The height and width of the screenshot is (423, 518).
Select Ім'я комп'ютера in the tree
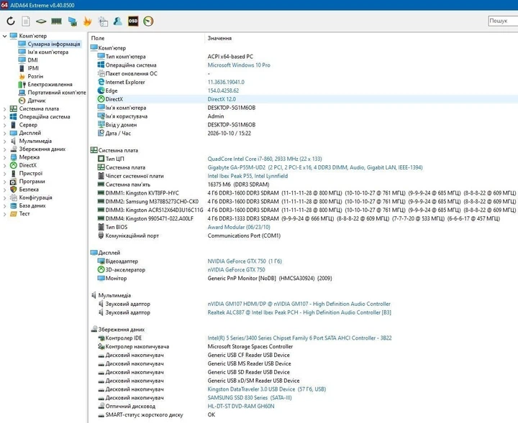[48, 52]
